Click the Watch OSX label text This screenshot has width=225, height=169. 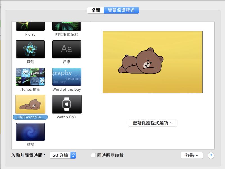coord(67,117)
